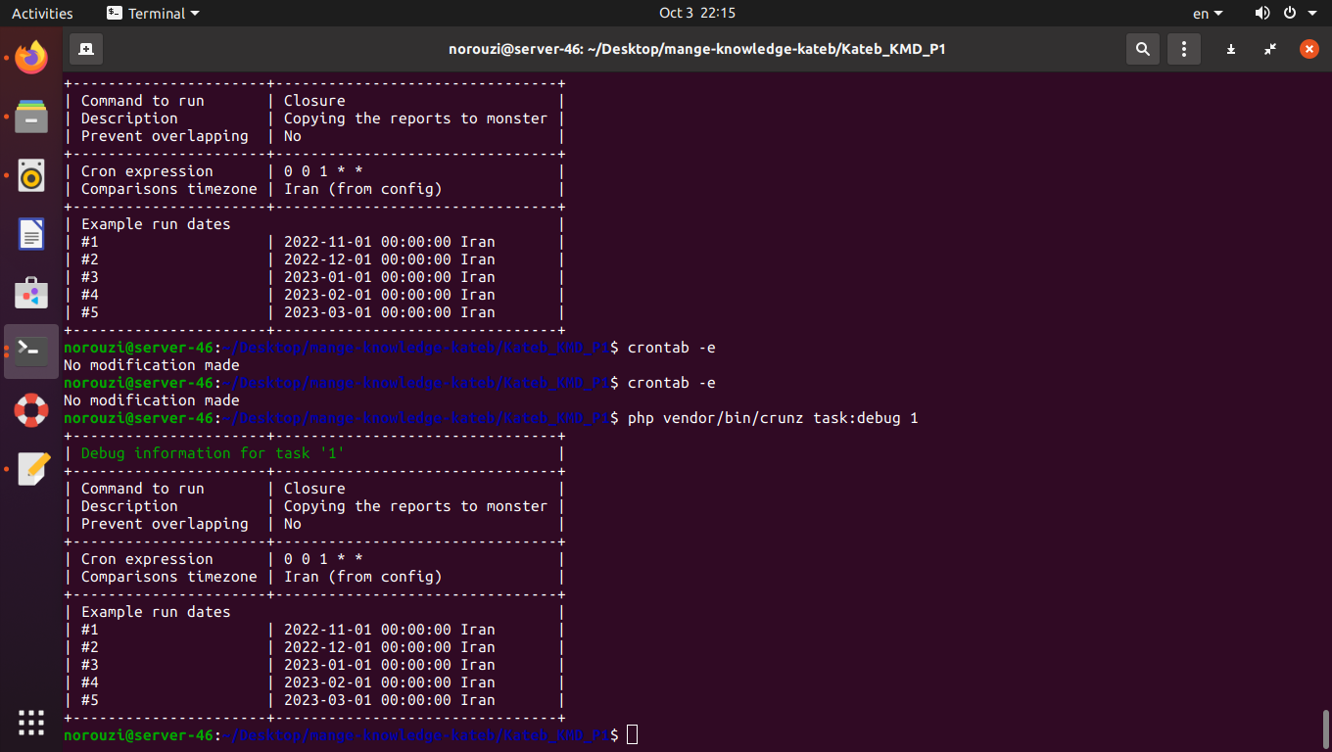Expand the system menu arrow beside power icon
The width and height of the screenshot is (1332, 752).
pos(1310,14)
